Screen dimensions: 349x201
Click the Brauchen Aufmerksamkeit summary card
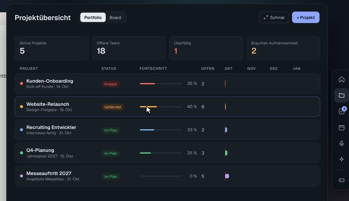coord(283,48)
